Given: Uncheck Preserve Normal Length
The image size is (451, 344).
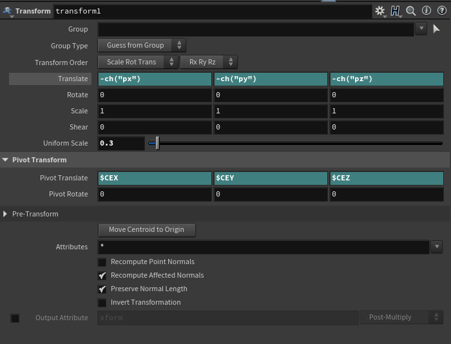Looking at the screenshot, I should pyautogui.click(x=102, y=289).
